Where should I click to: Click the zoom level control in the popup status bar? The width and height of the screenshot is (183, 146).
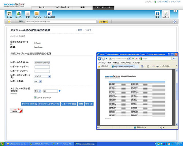162,127
